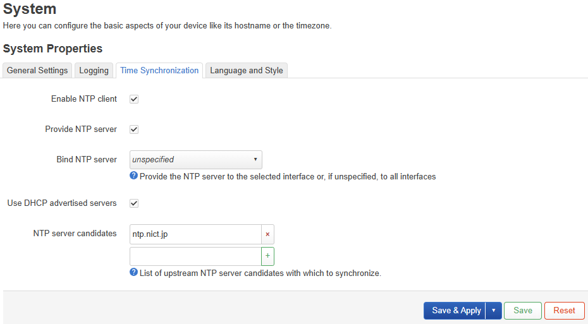Remove the ntp.nict.jp server entry
Screen dimensions: 588x324
pos(267,234)
